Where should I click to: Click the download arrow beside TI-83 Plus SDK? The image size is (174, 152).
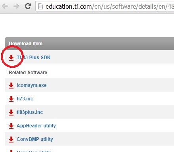[11, 58]
